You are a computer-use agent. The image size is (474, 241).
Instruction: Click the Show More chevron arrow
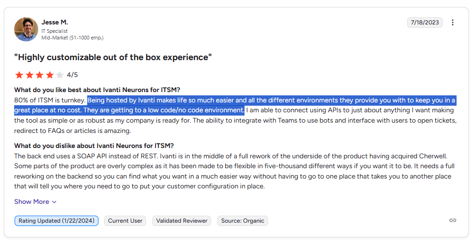pos(54,202)
